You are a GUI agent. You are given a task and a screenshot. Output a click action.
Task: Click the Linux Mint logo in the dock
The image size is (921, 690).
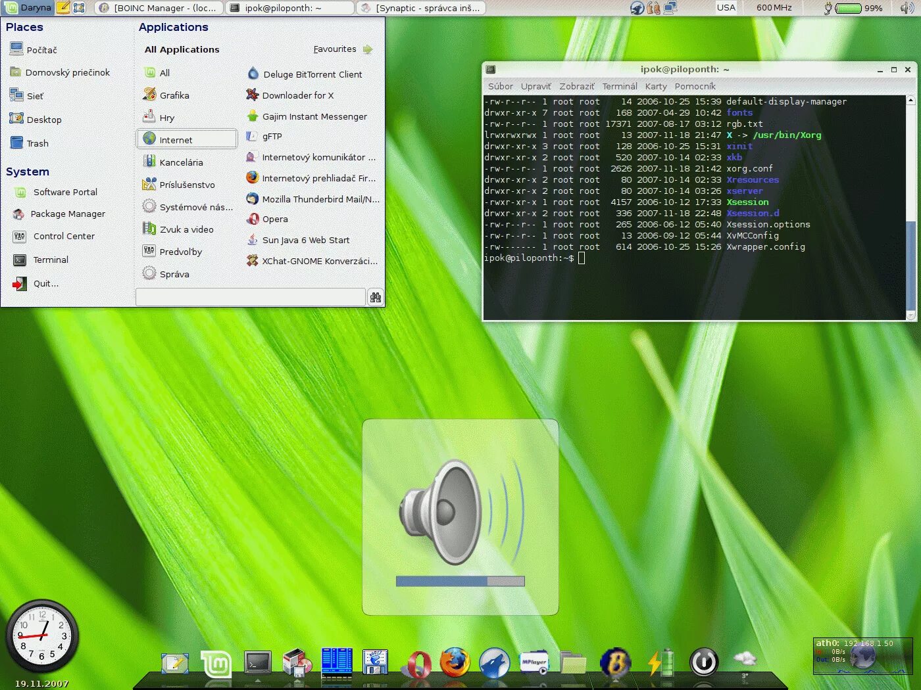tap(216, 664)
